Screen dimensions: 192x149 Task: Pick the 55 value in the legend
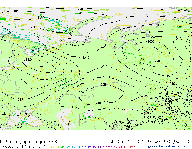[100, 147]
